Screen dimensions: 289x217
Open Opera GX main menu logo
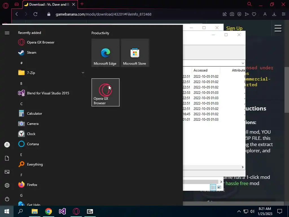[x=6, y=6]
